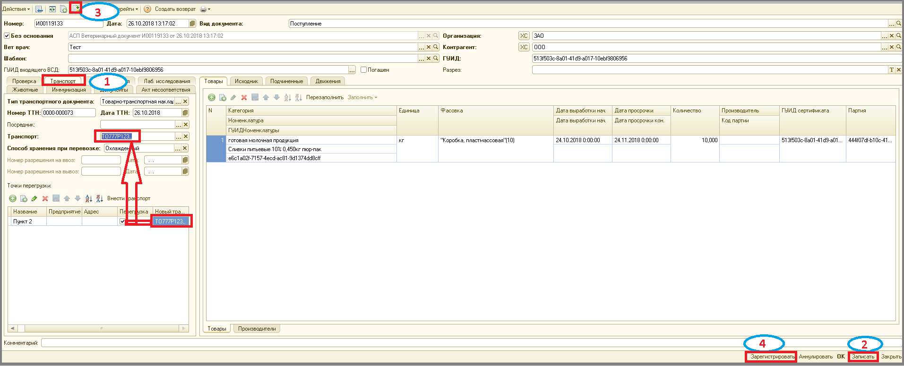Click Создать возврат in the toolbar
The image size is (904, 366).
click(175, 9)
